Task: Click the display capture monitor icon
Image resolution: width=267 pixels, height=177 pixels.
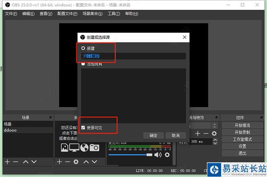Action: [x=74, y=148]
